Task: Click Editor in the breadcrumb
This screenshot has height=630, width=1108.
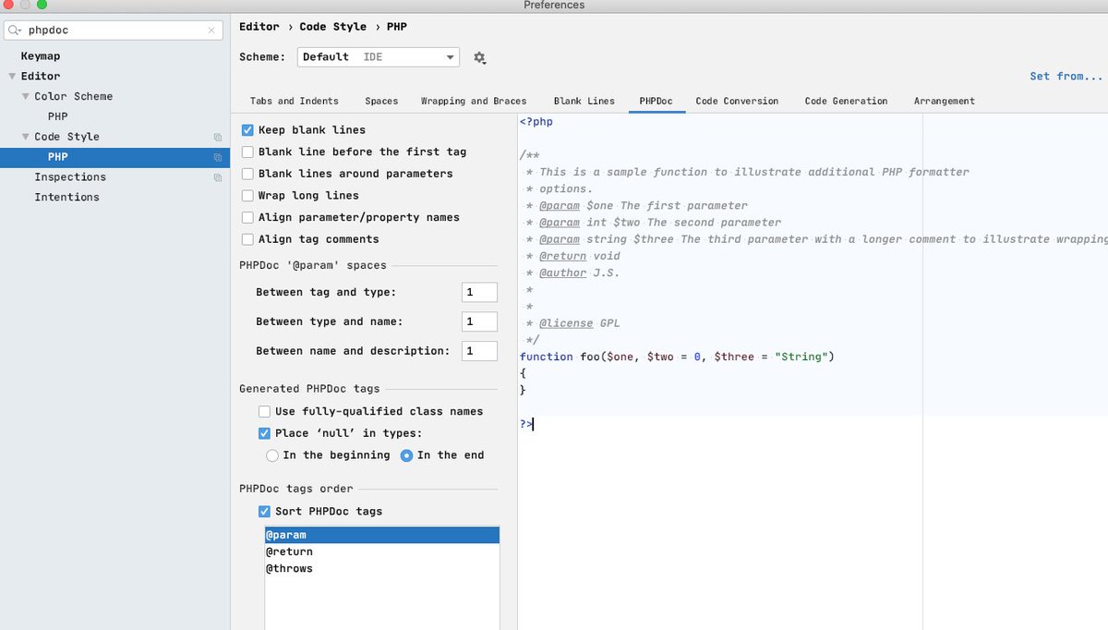Action: [259, 27]
